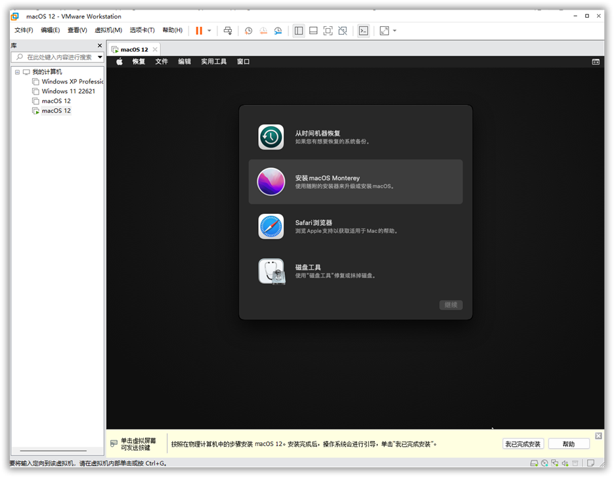The width and height of the screenshot is (614, 477).
Task: Open the 帮助(H) menu
Action: coord(172,30)
